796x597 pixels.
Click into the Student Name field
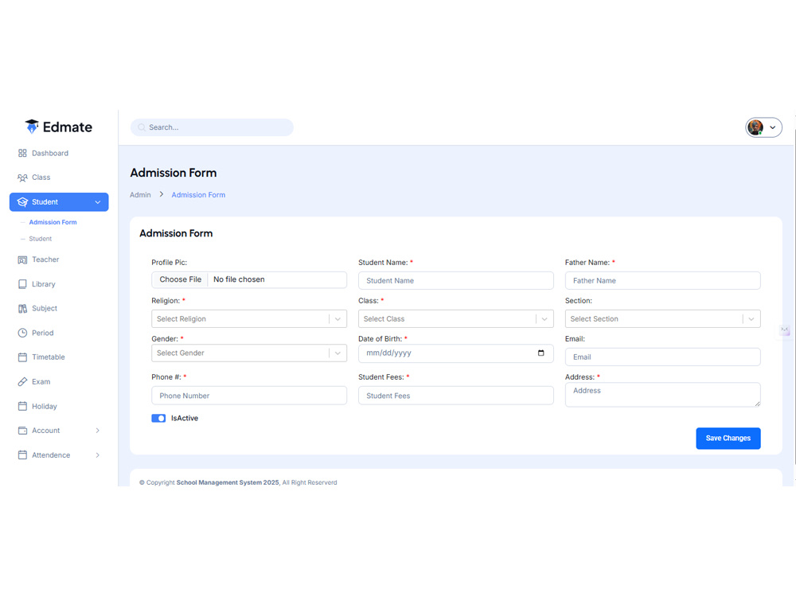tap(456, 281)
